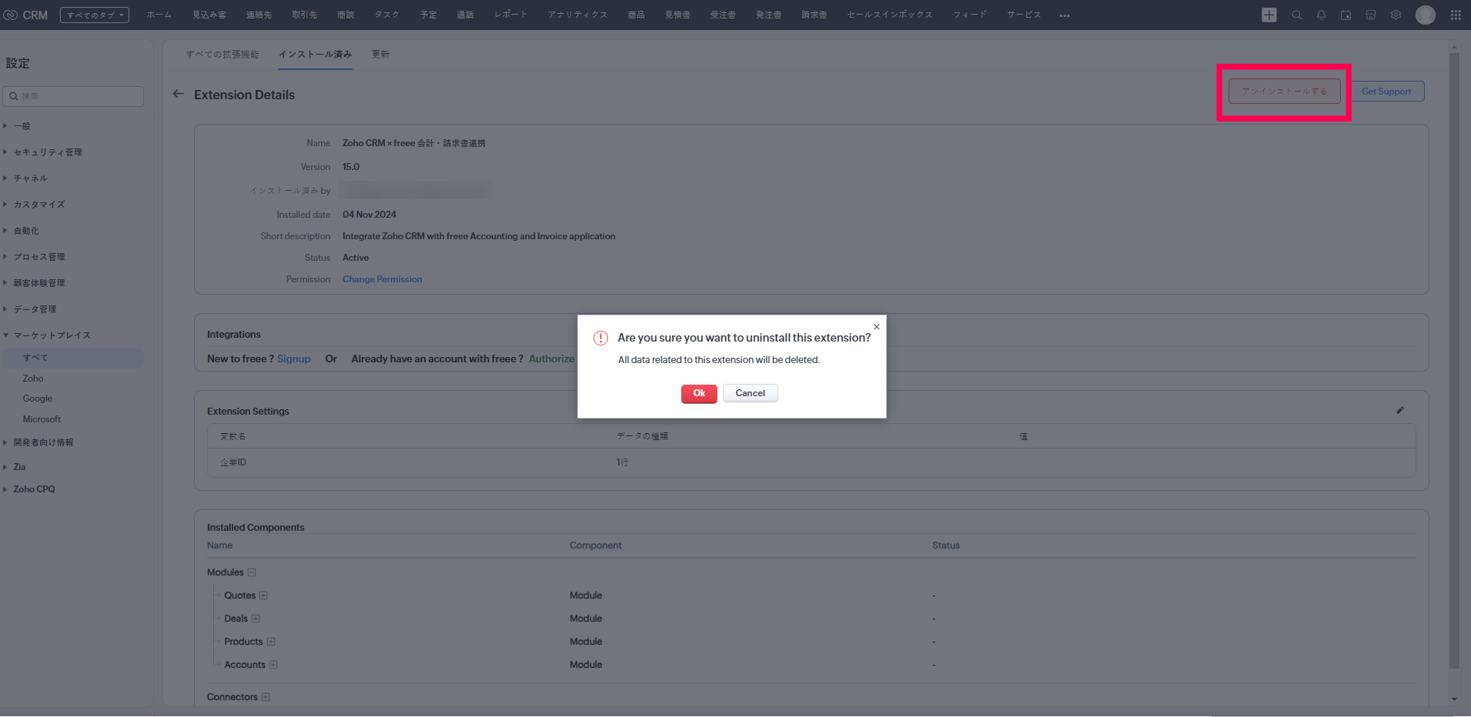Go back with the arrow beside Extension Details

[x=179, y=94]
